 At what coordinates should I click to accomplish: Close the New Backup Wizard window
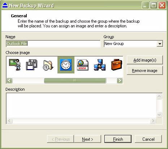click(162, 5)
